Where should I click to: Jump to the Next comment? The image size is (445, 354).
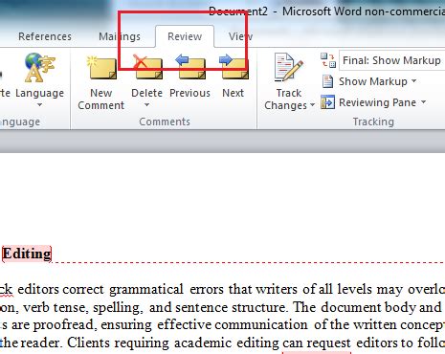coord(234,77)
